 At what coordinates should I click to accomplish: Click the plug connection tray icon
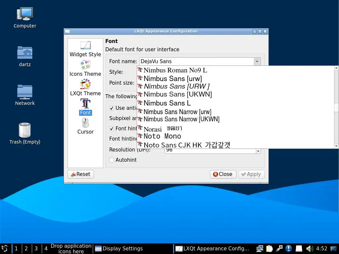pyautogui.click(x=279, y=249)
